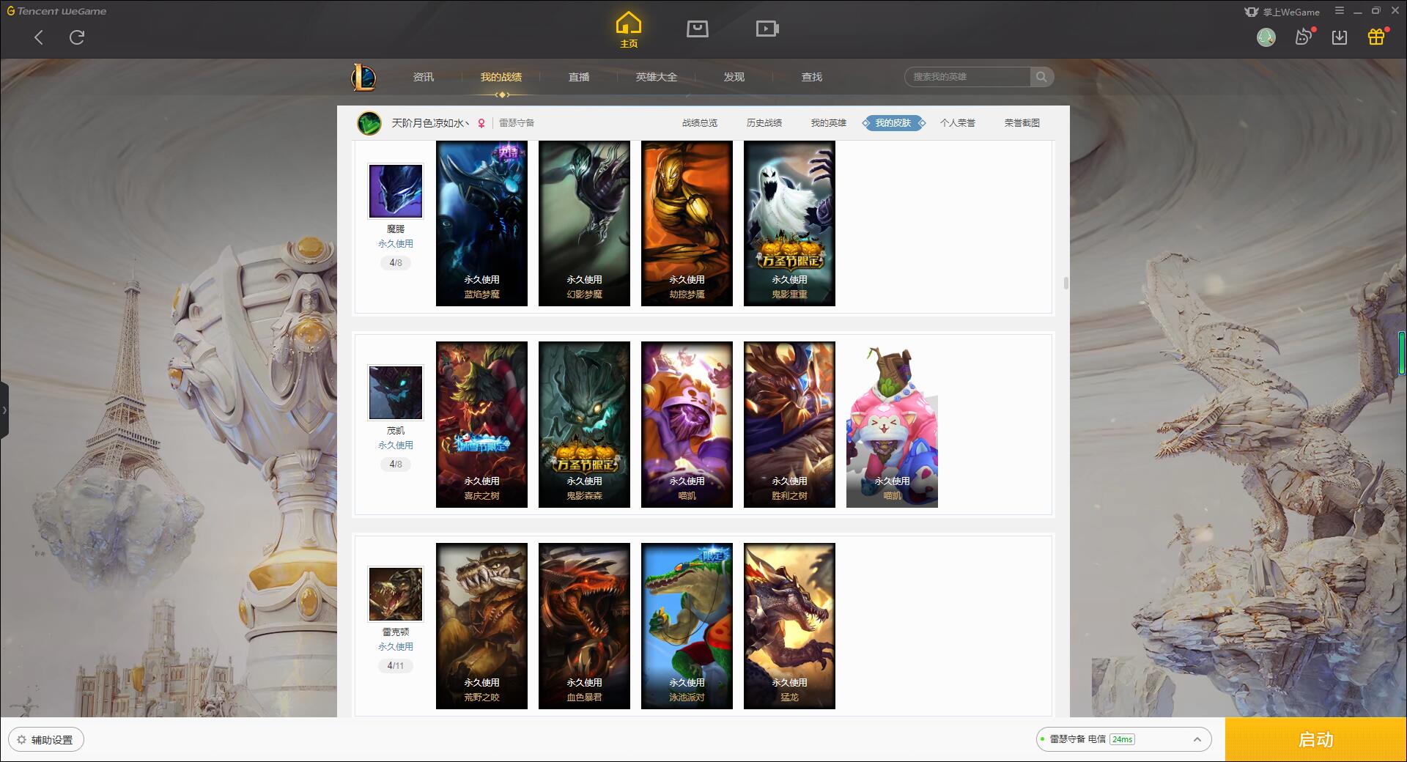Open the hamburger menu icon
The height and width of the screenshot is (762, 1407).
click(x=1340, y=11)
